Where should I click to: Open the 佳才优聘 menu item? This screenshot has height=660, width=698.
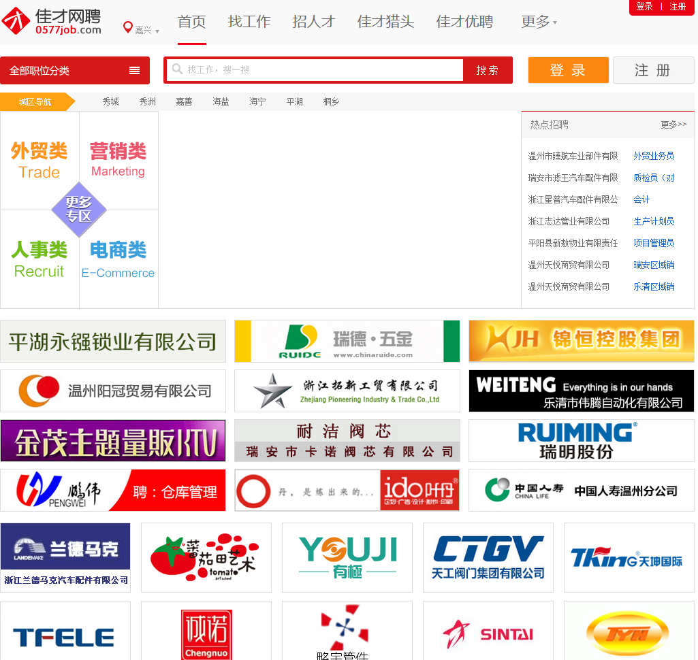click(464, 21)
